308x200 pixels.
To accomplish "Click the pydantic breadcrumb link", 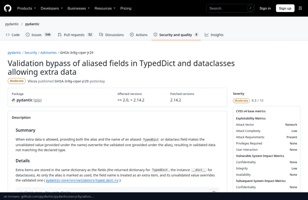I will [x=14, y=53].
